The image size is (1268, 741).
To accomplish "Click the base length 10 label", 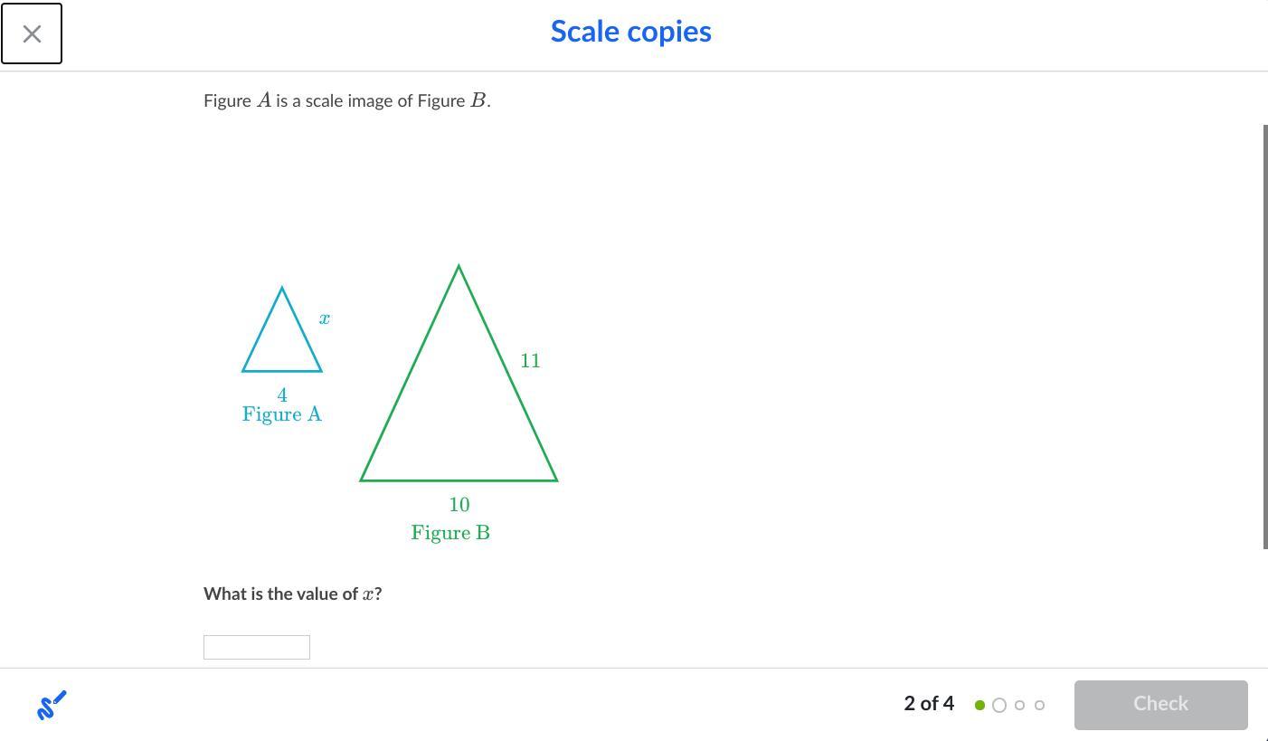I will (459, 505).
